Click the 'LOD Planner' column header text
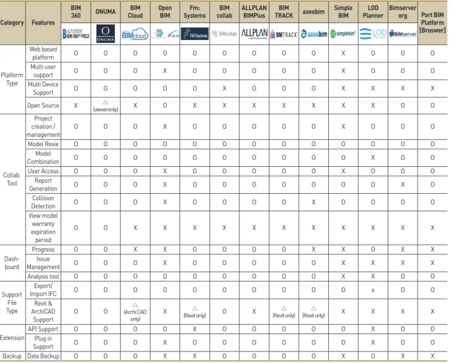 (x=373, y=12)
